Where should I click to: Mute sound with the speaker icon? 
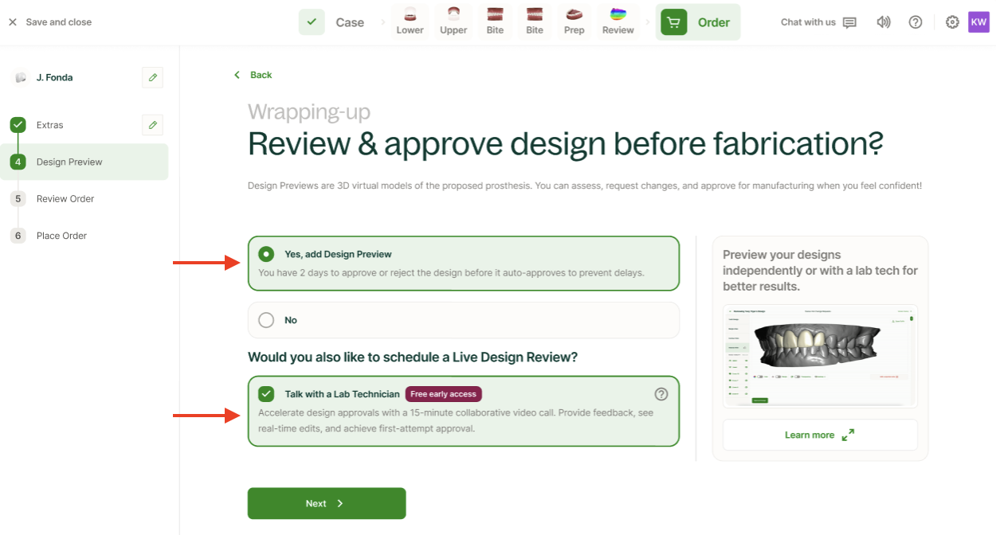click(883, 22)
